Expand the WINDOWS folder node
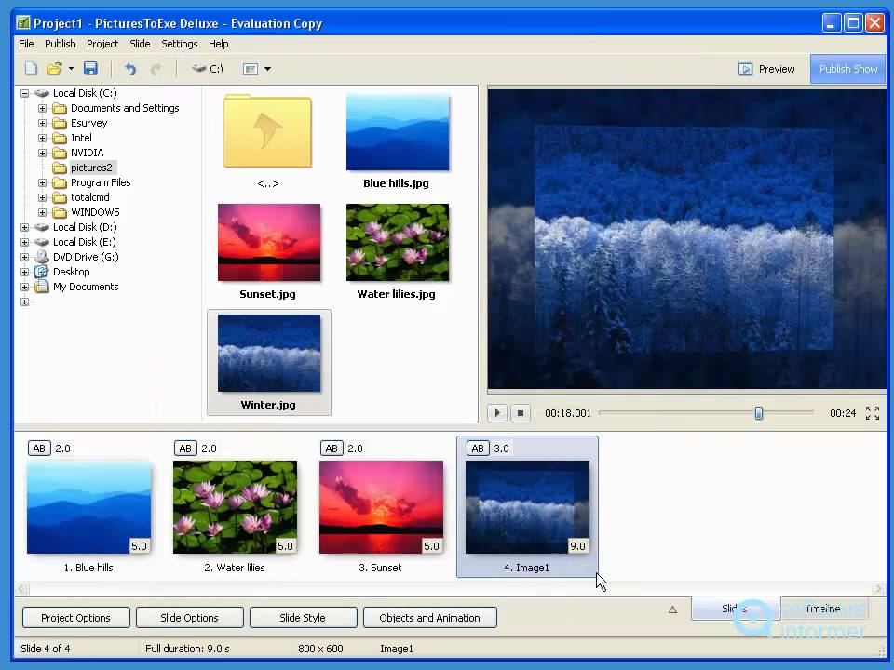Viewport: 894px width, 670px height. [x=42, y=212]
